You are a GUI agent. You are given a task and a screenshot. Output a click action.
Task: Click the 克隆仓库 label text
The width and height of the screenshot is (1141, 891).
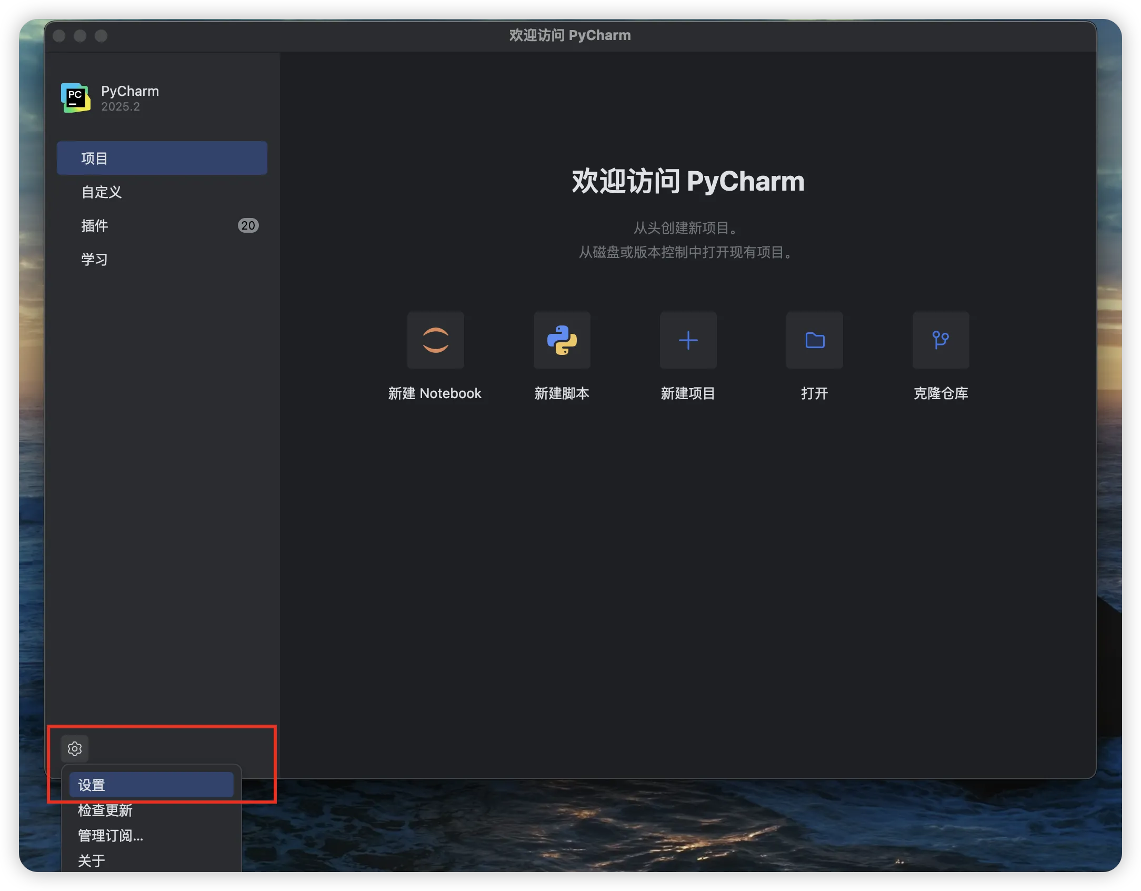point(940,393)
